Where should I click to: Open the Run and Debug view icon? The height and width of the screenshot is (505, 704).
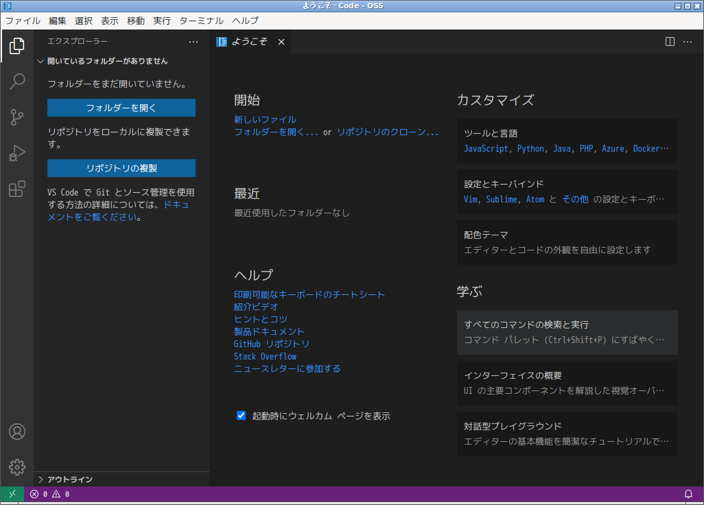[x=17, y=153]
